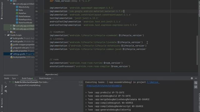Click Task :app:preDebugBuild UP-TO-DATE output

point(108,96)
